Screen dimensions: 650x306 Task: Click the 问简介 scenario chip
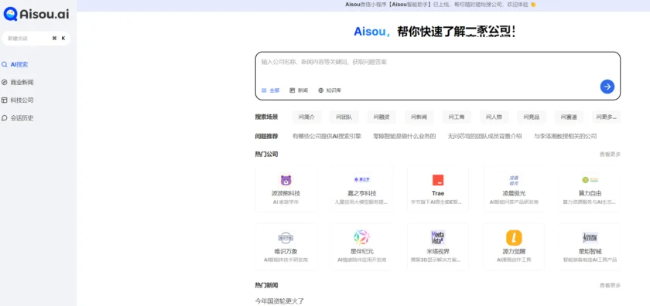coord(306,117)
